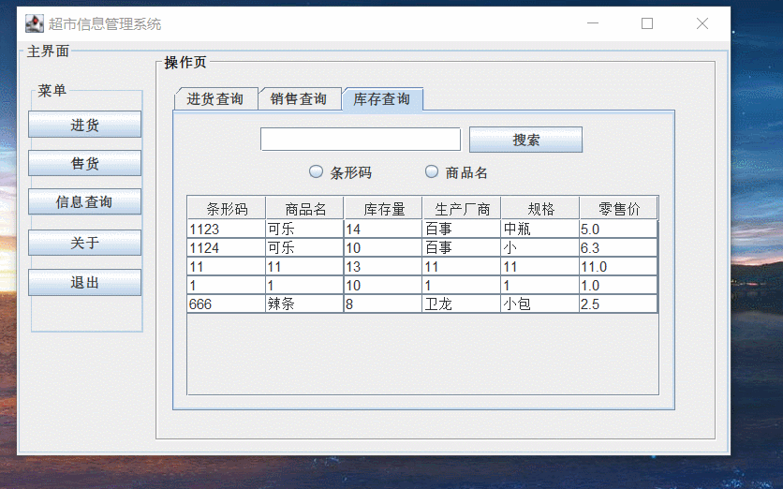The image size is (783, 489).
Task: Open 信息查询 from the menu
Action: coord(85,202)
